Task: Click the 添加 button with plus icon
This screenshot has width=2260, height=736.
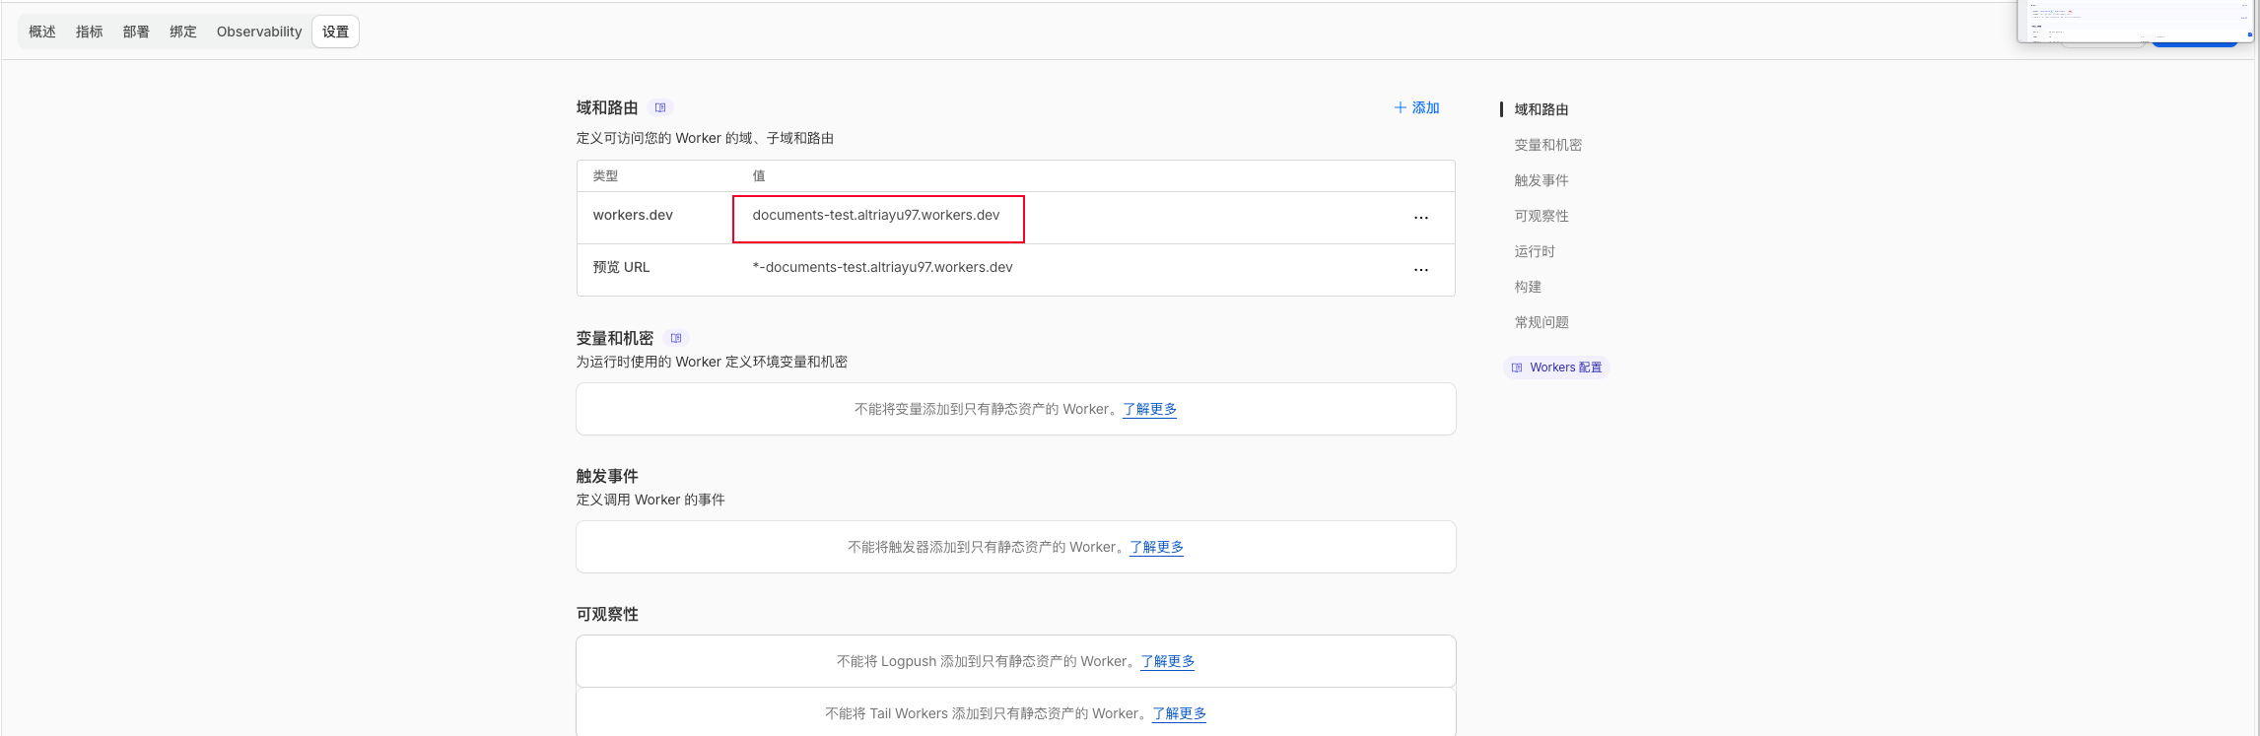Action: pyautogui.click(x=1416, y=107)
